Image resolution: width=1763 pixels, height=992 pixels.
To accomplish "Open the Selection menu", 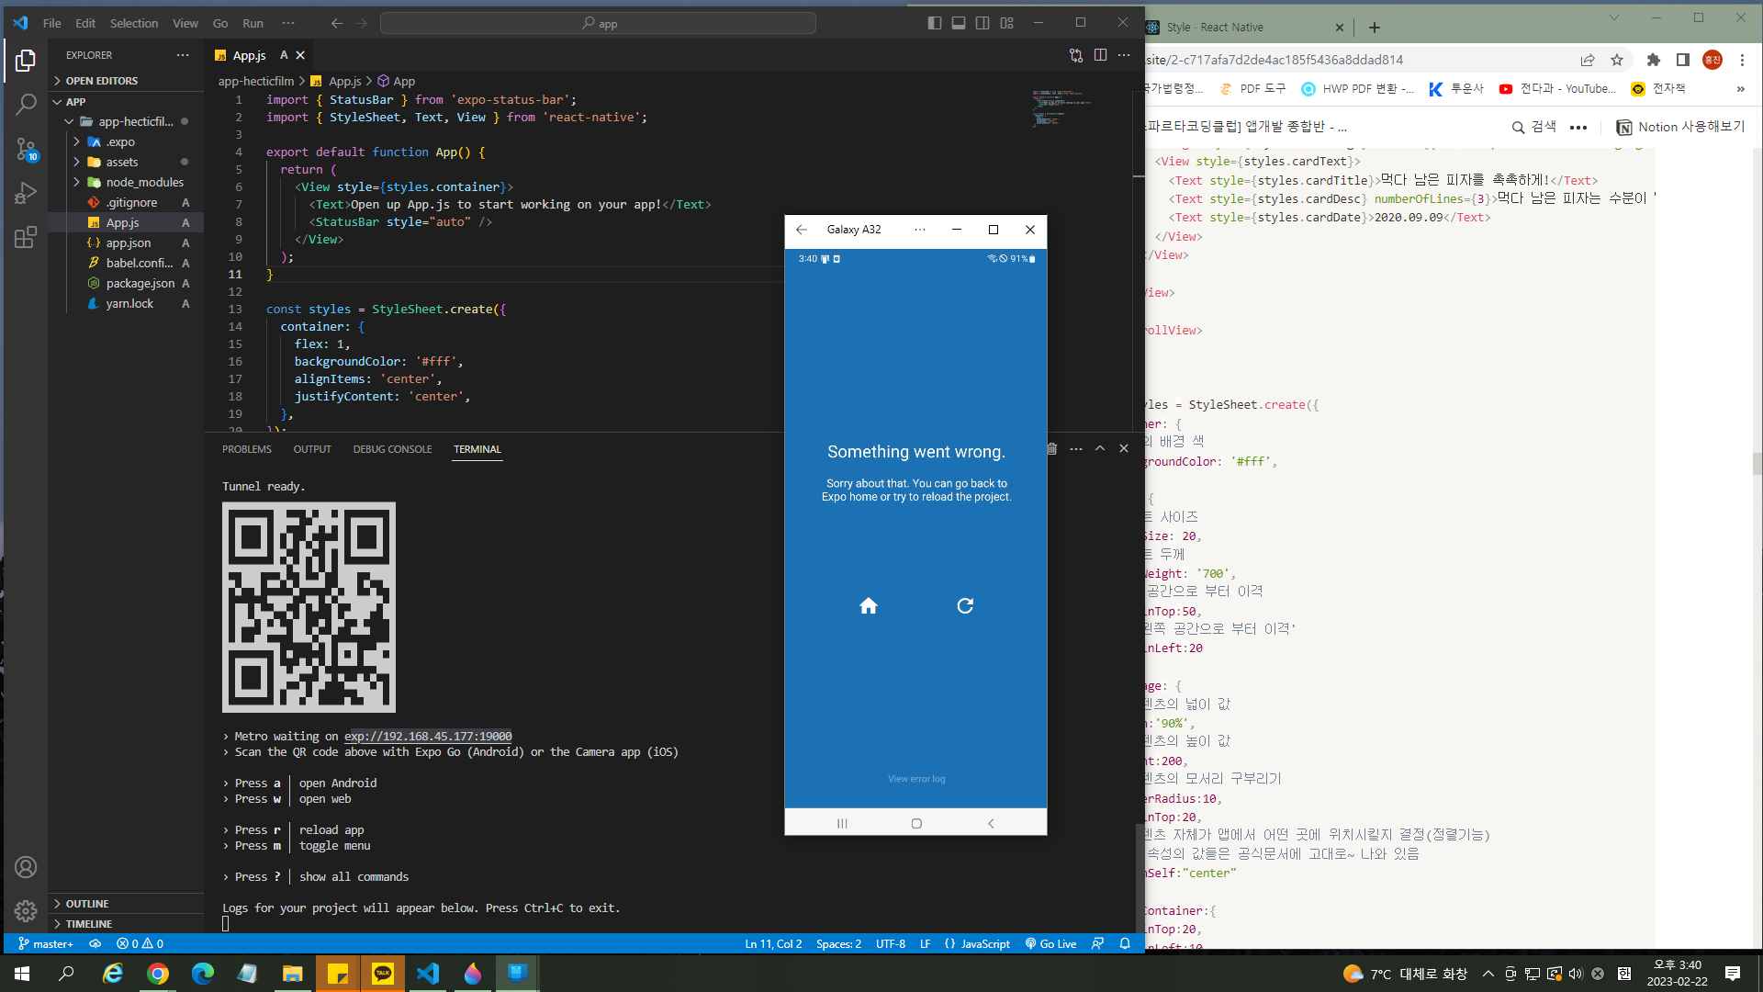I will click(134, 23).
